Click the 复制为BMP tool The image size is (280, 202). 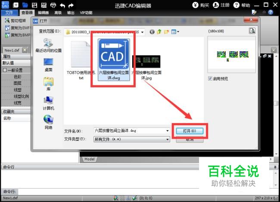(18, 35)
